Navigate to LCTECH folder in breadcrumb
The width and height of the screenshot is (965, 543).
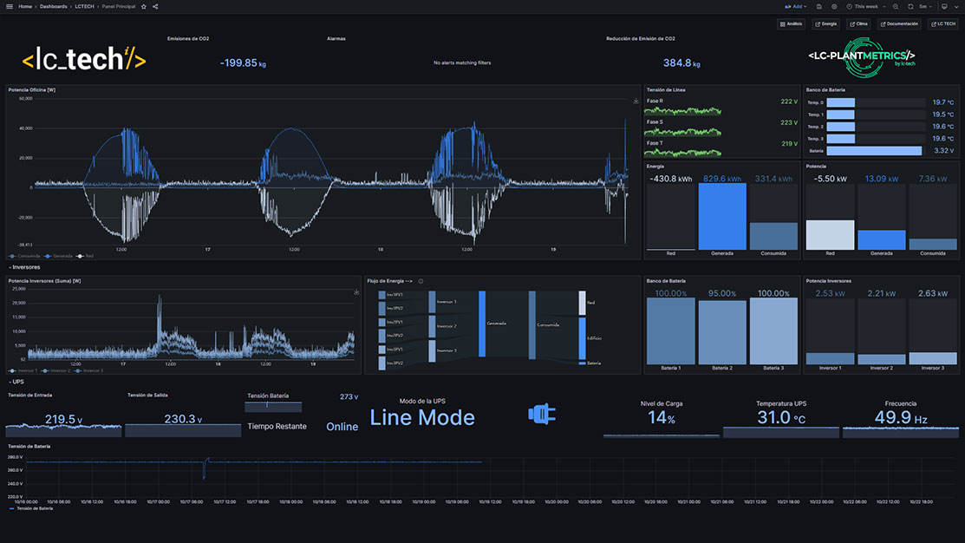[84, 6]
